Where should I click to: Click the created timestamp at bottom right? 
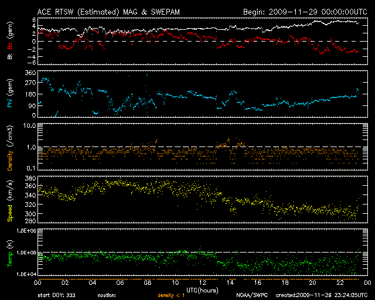(318, 295)
